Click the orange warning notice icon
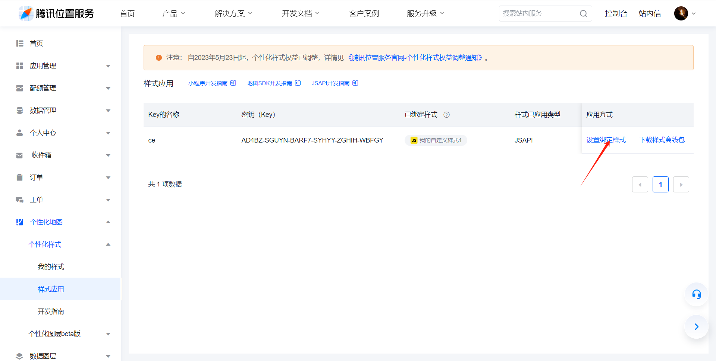This screenshot has height=361, width=716. [x=159, y=58]
